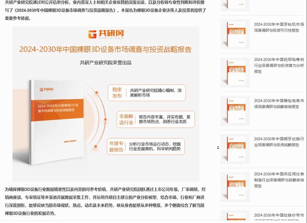
Task: Click the 裸眼3D设备 report banner title
Action: 105,50
